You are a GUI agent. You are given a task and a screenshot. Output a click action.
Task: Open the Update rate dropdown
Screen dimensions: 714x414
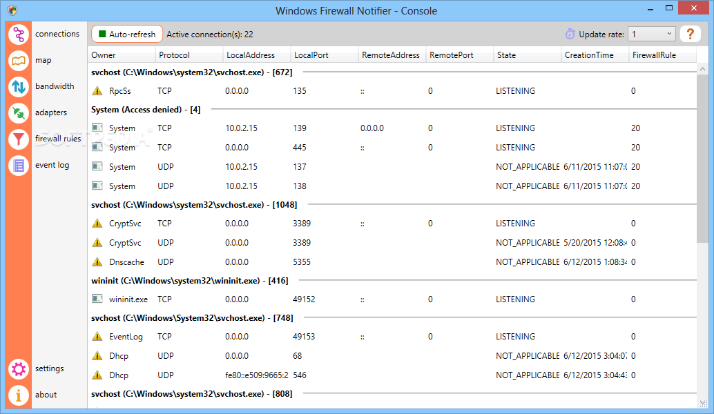point(652,34)
